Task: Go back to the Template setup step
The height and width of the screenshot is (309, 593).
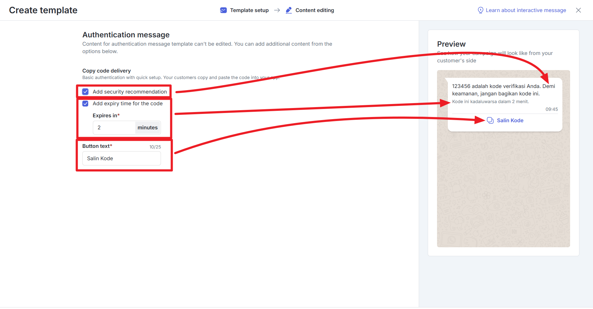Action: click(249, 10)
